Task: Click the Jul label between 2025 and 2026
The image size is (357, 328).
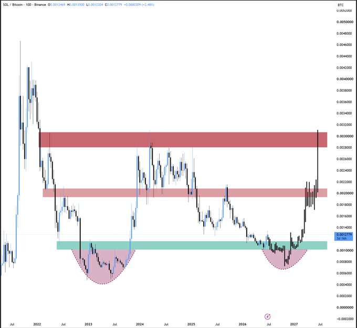Action: pyautogui.click(x=217, y=324)
